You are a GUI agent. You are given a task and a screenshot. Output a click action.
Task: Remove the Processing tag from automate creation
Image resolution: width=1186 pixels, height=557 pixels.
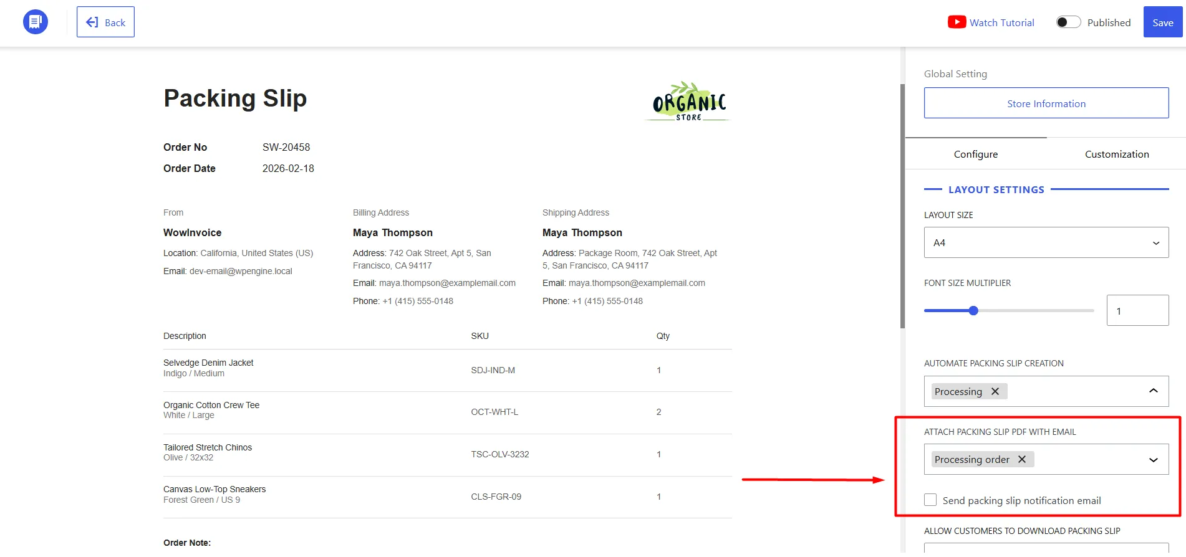(x=995, y=391)
